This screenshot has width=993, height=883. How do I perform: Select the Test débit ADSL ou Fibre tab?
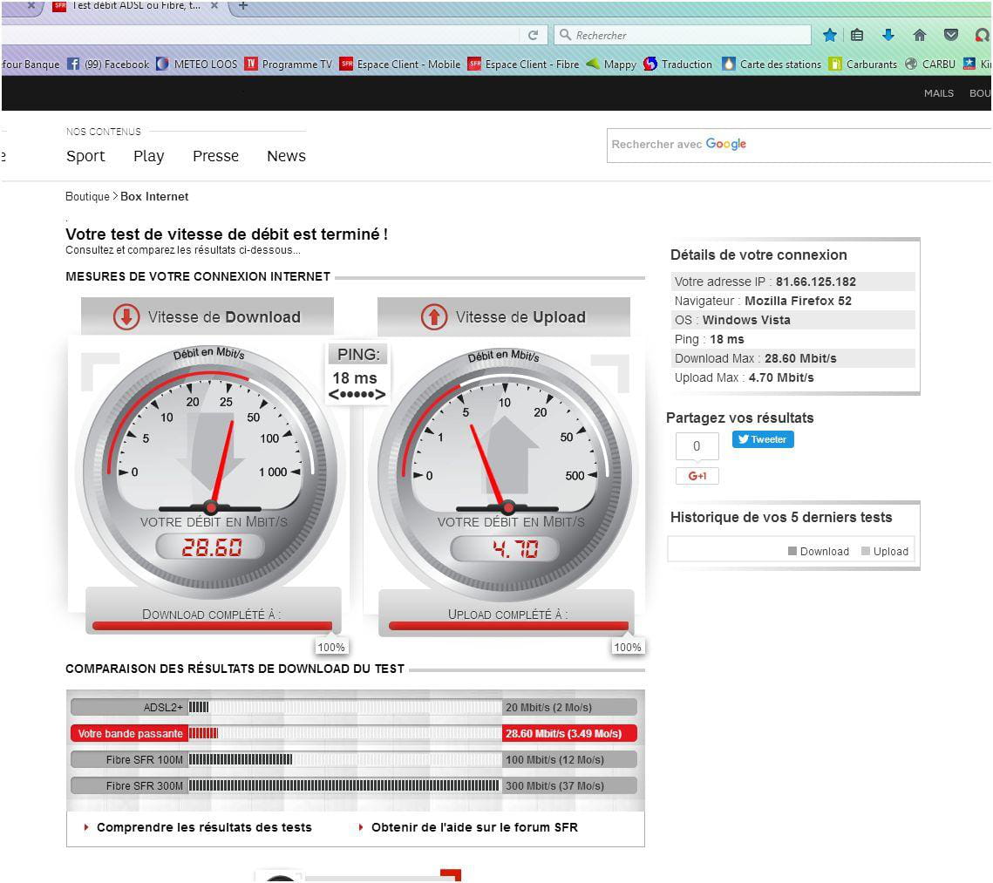(x=136, y=6)
